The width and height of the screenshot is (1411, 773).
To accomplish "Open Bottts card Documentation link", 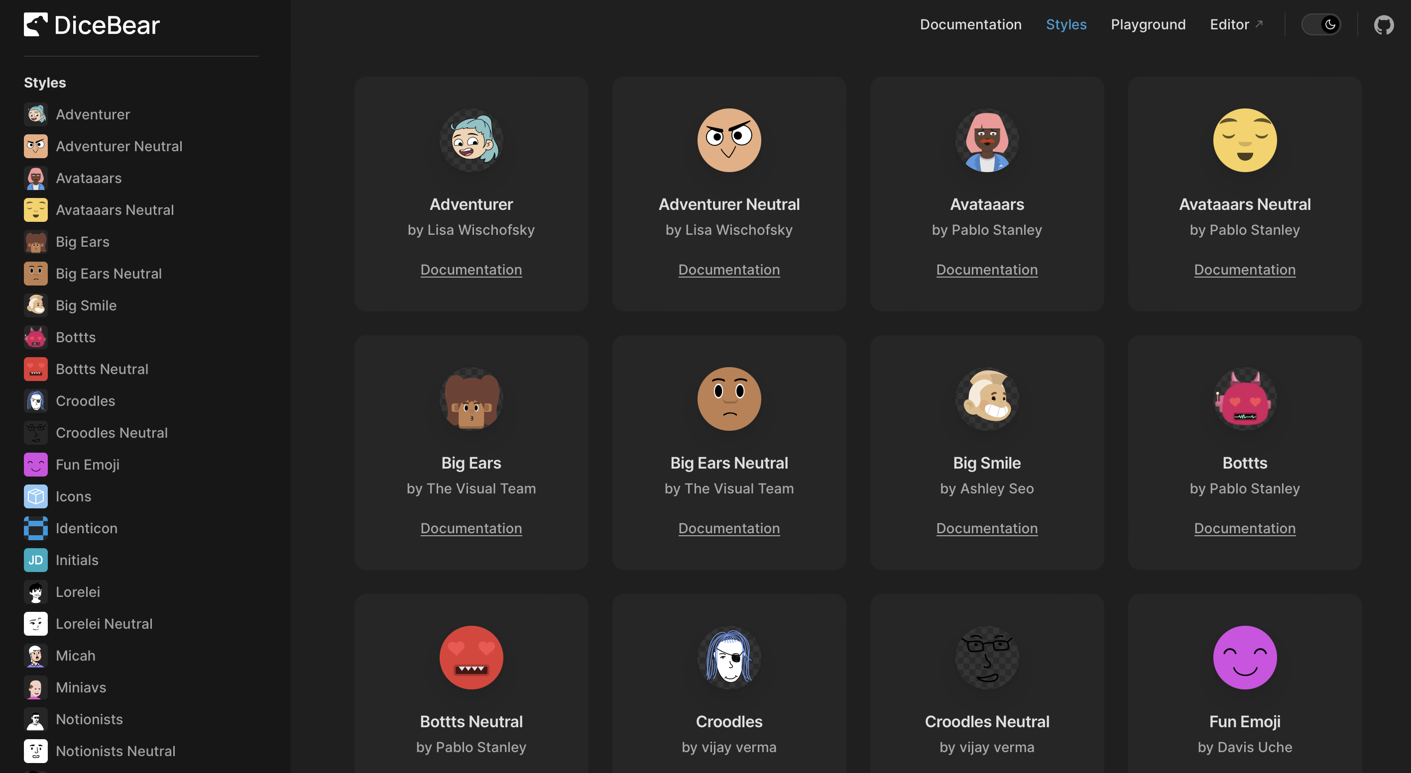I will [1245, 528].
